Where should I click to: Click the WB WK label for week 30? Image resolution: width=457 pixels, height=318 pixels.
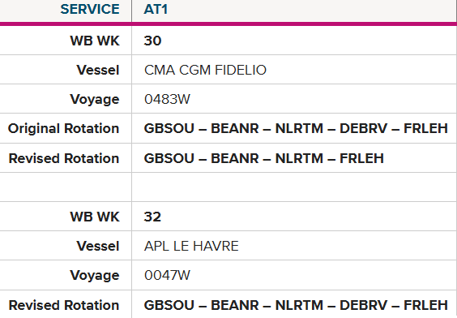(x=95, y=41)
